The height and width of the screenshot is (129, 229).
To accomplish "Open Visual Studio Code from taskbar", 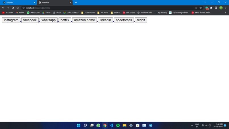I will coord(111,126).
